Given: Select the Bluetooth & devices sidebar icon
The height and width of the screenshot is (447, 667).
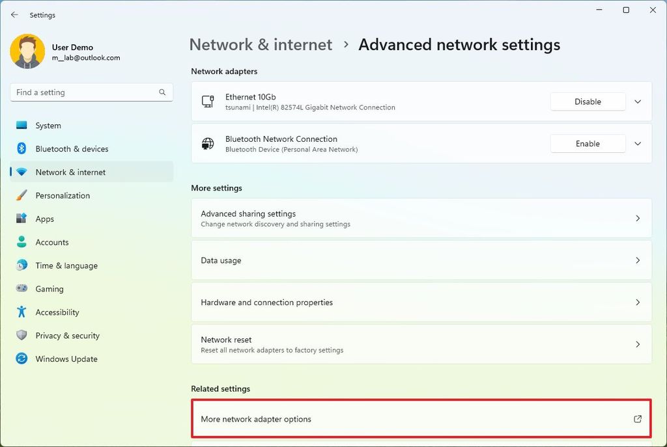Looking at the screenshot, I should click(x=21, y=148).
